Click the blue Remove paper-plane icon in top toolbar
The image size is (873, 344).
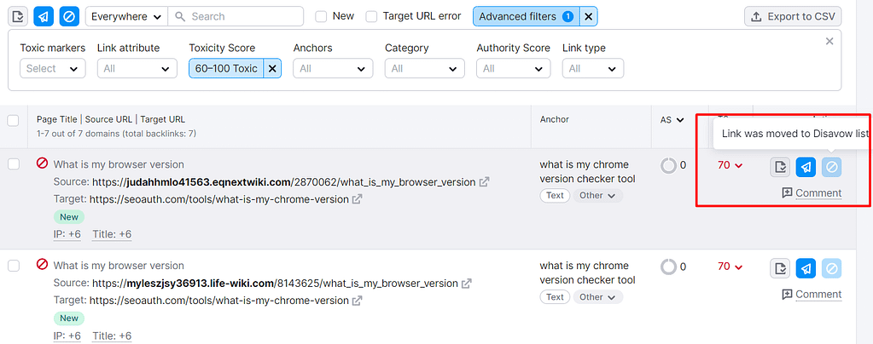44,16
